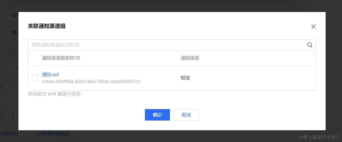Click 新建通知渠道组 button in background page

click(53, 133)
